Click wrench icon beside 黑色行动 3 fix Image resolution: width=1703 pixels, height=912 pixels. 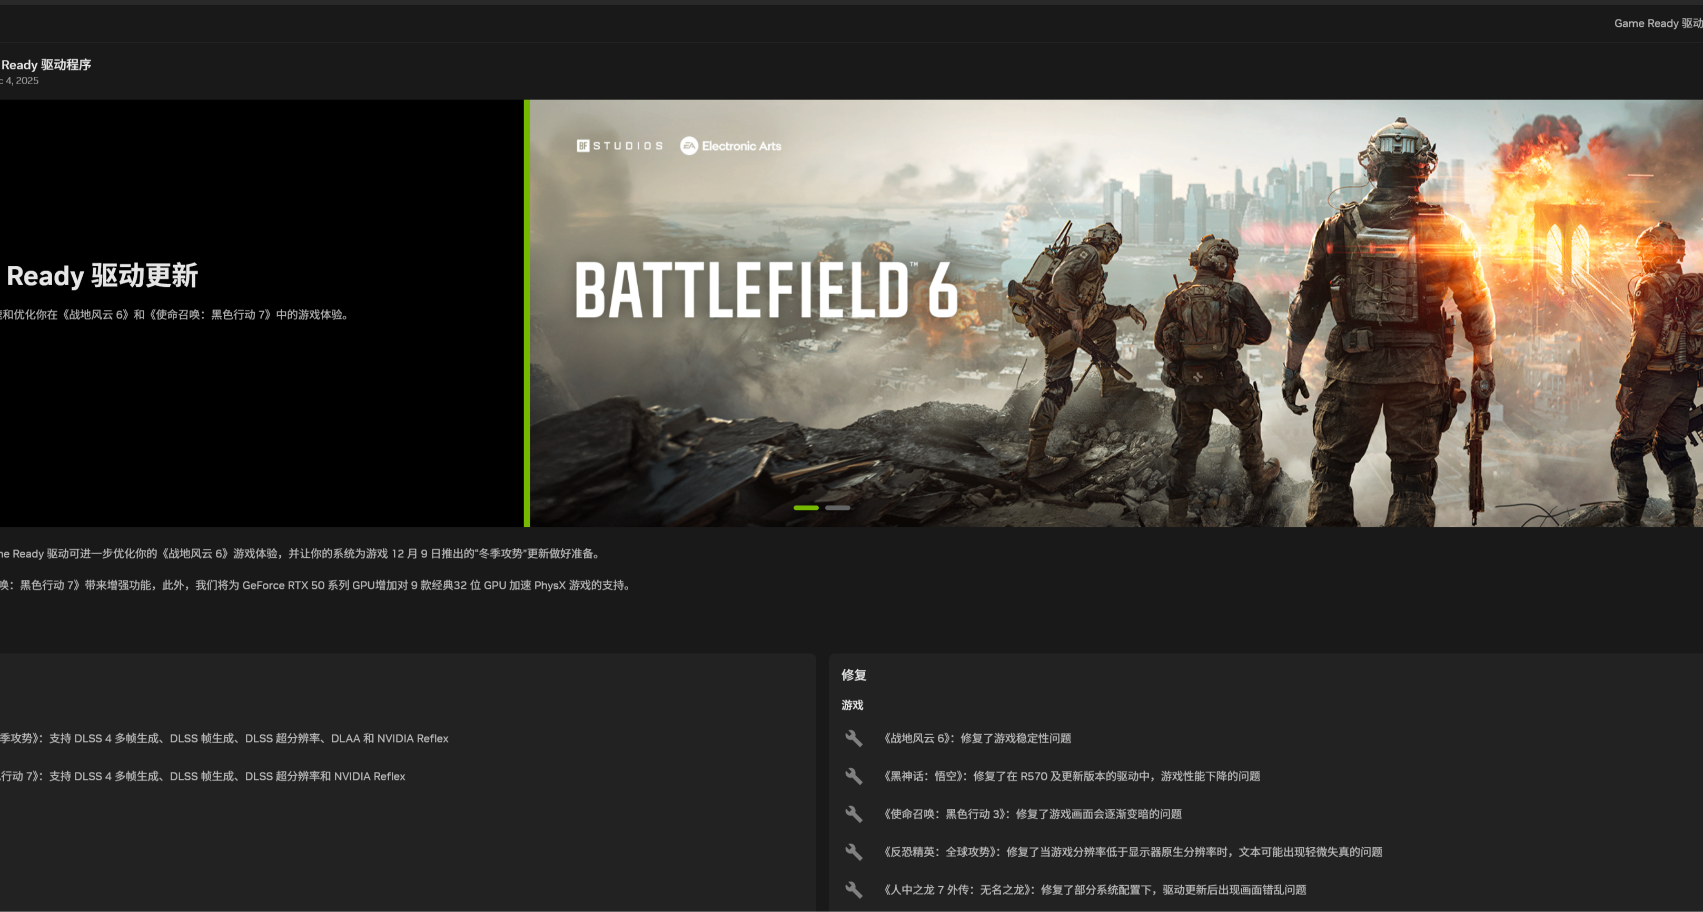click(854, 814)
